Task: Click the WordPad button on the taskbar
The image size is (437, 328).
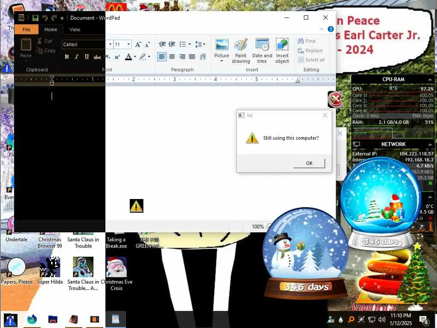Action: (115, 319)
